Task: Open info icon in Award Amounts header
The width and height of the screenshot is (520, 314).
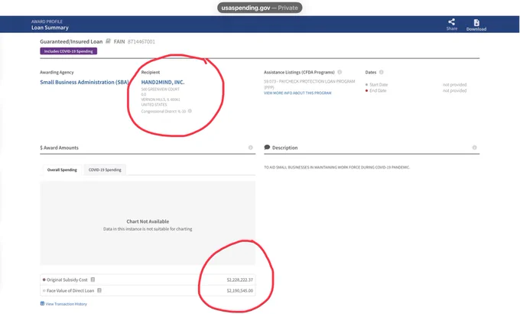Action: 250,148
